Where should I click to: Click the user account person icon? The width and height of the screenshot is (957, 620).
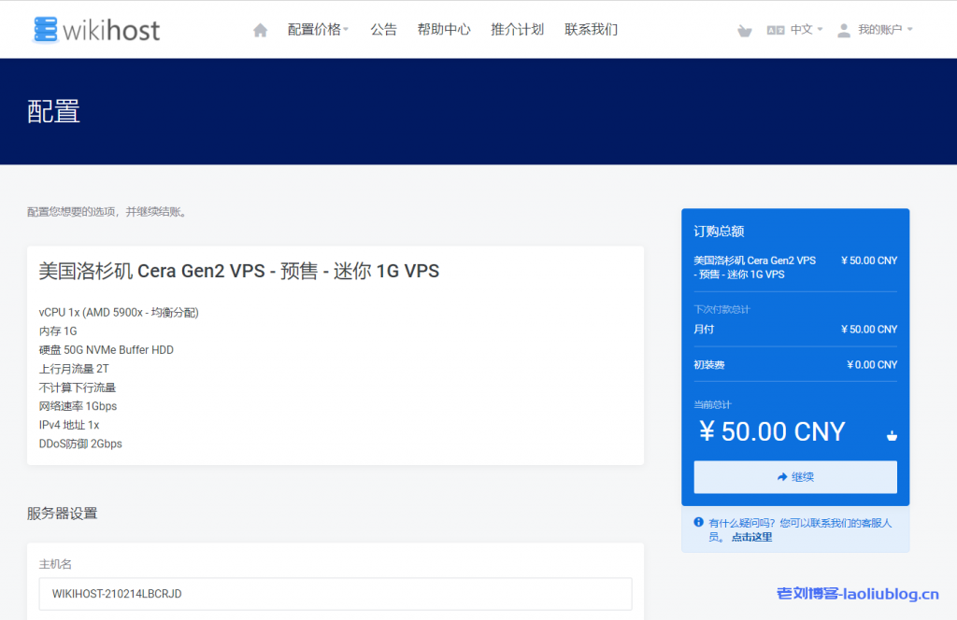(843, 29)
